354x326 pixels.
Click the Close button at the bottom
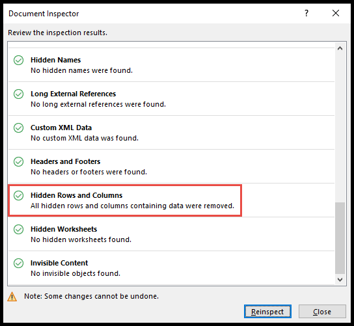tap(322, 312)
